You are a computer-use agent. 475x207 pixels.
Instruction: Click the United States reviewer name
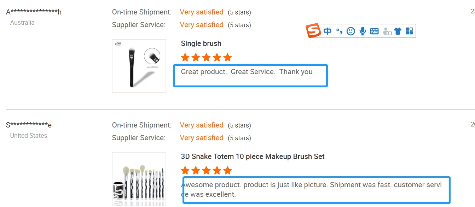point(29,125)
